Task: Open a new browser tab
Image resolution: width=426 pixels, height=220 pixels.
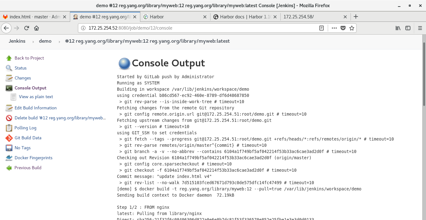Action: 356,17
